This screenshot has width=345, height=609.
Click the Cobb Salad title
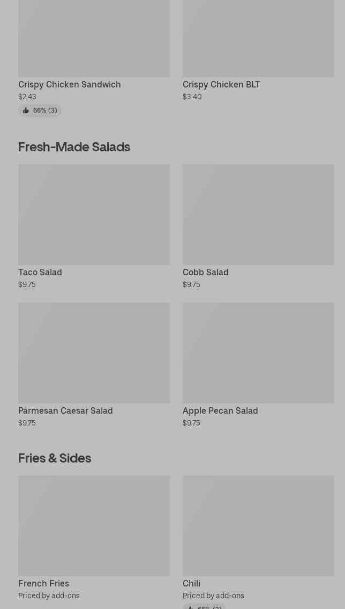point(205,272)
